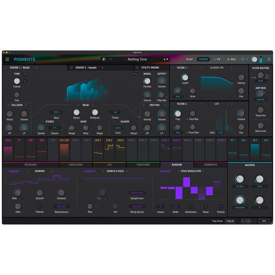This screenshot has width=275, height=275.
Task: Open the white noise Sample from dropdown
Action: [x=137, y=193]
